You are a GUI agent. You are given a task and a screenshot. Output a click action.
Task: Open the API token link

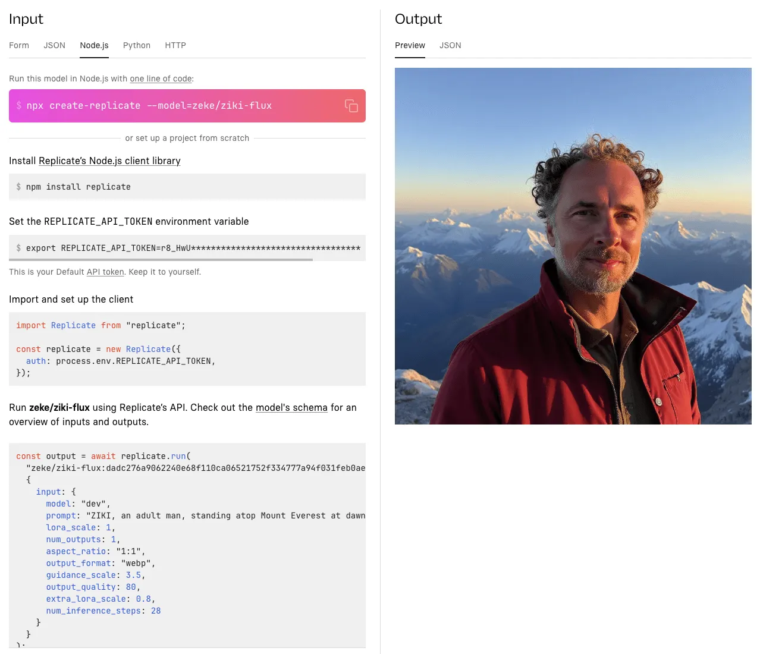(x=105, y=272)
